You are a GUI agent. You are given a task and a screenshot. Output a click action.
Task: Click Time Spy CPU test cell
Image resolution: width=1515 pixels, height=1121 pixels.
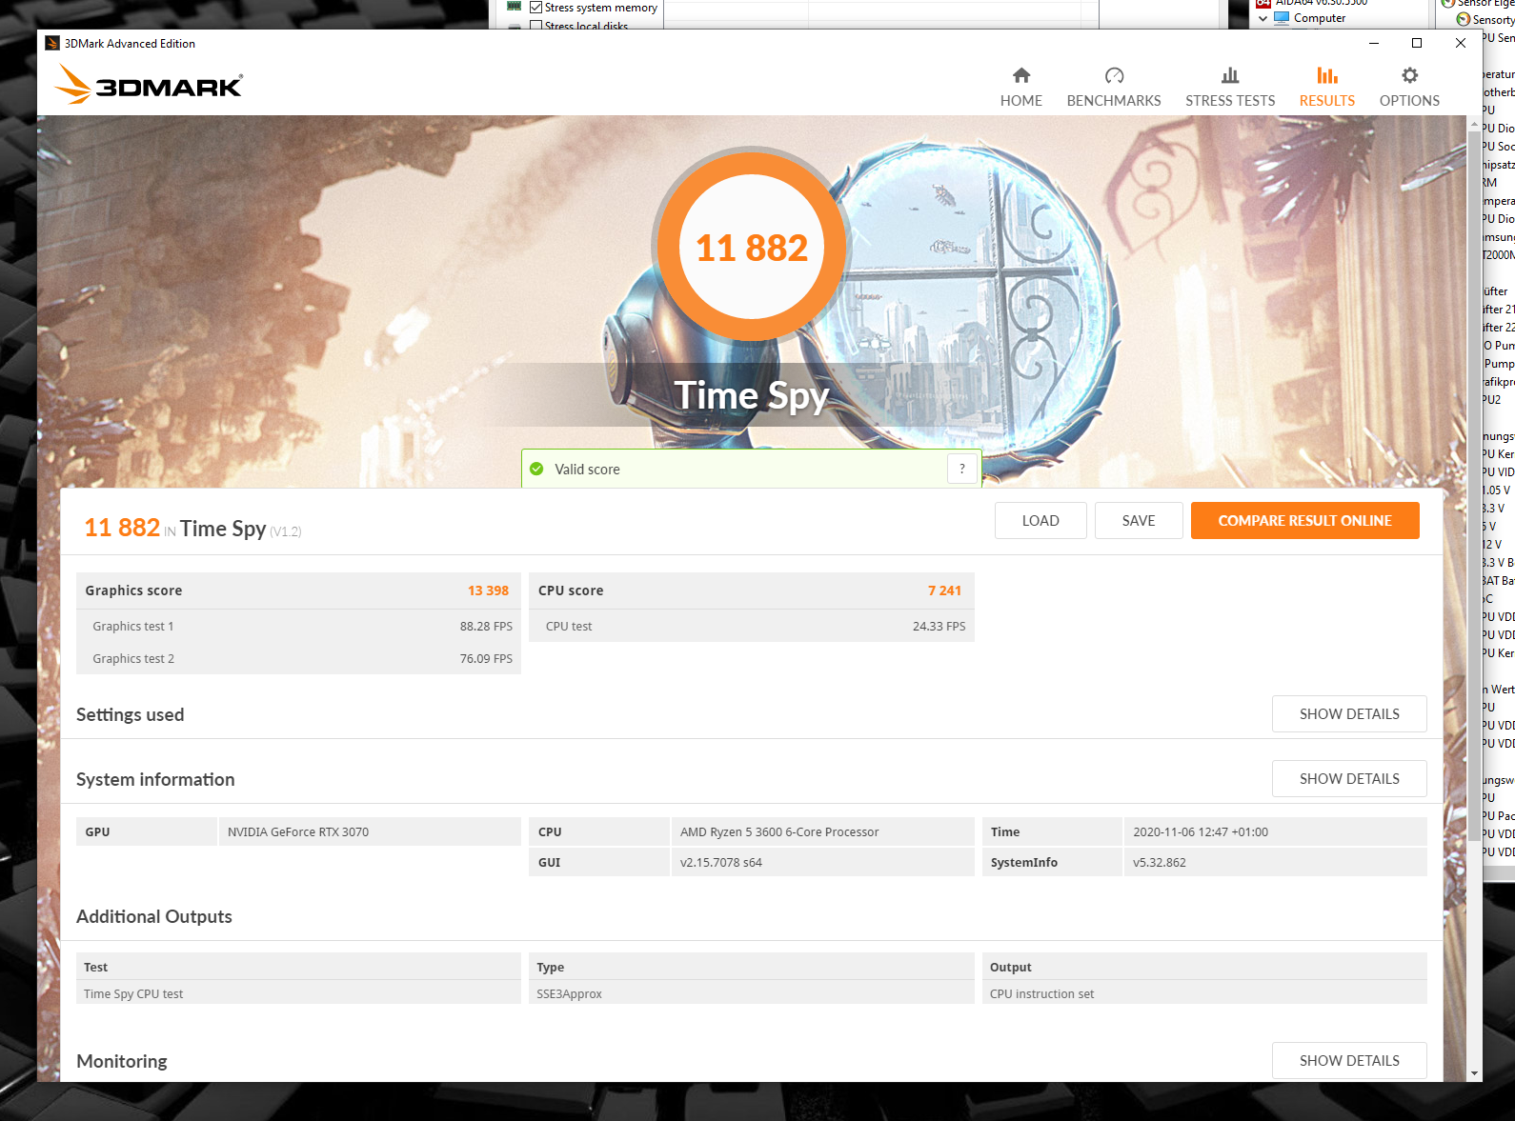pyautogui.click(x=298, y=993)
